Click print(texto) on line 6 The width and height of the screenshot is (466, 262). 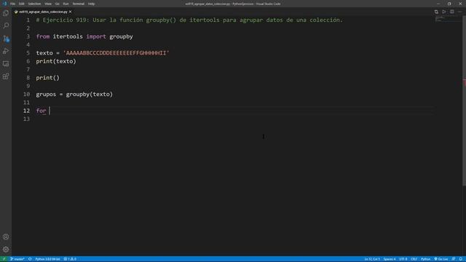click(x=56, y=61)
